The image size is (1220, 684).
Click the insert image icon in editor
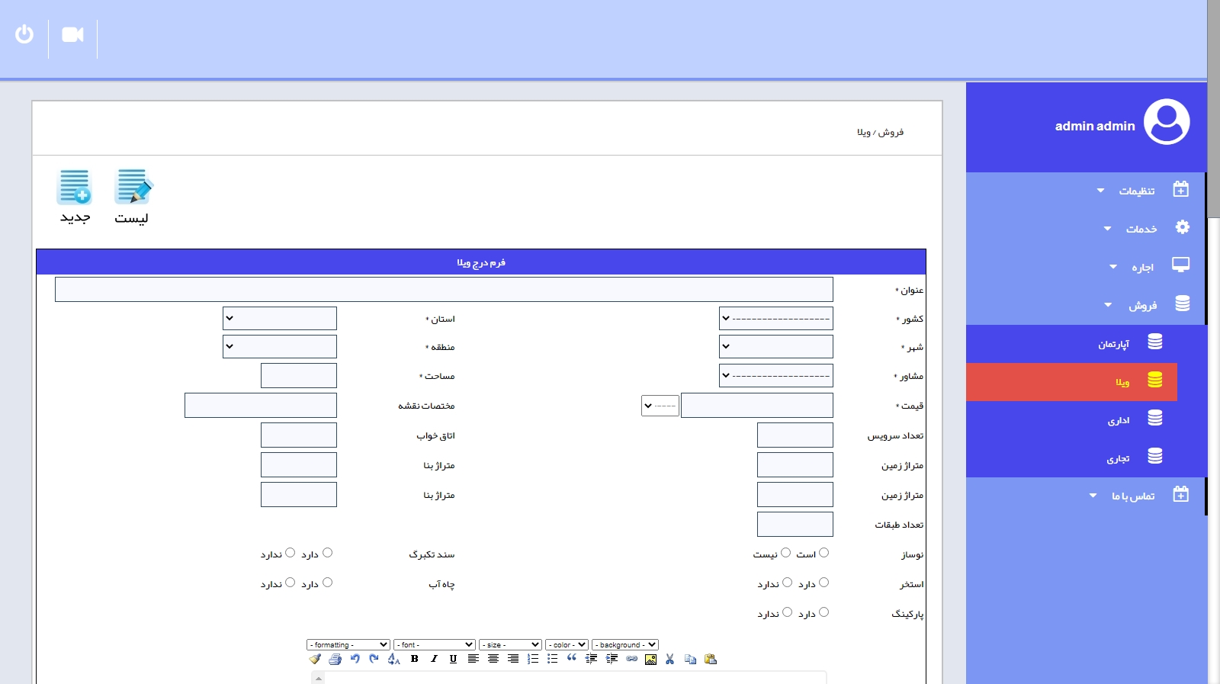650,659
